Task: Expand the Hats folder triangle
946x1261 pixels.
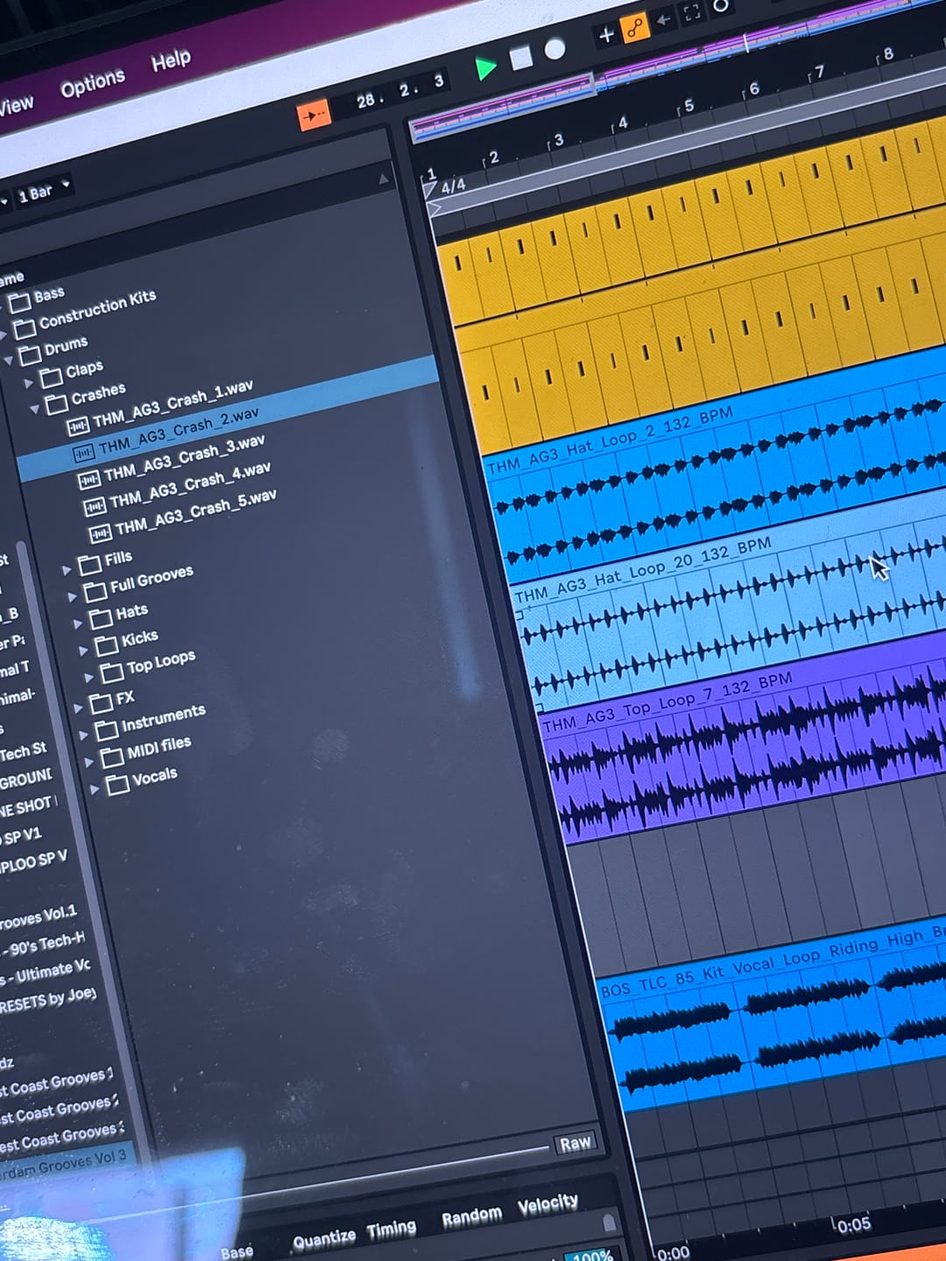Action: pyautogui.click(x=78, y=624)
